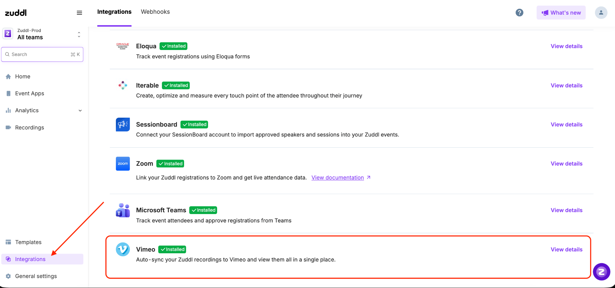Click the Home house icon
Screen dimensions: 615x288
tap(8, 77)
